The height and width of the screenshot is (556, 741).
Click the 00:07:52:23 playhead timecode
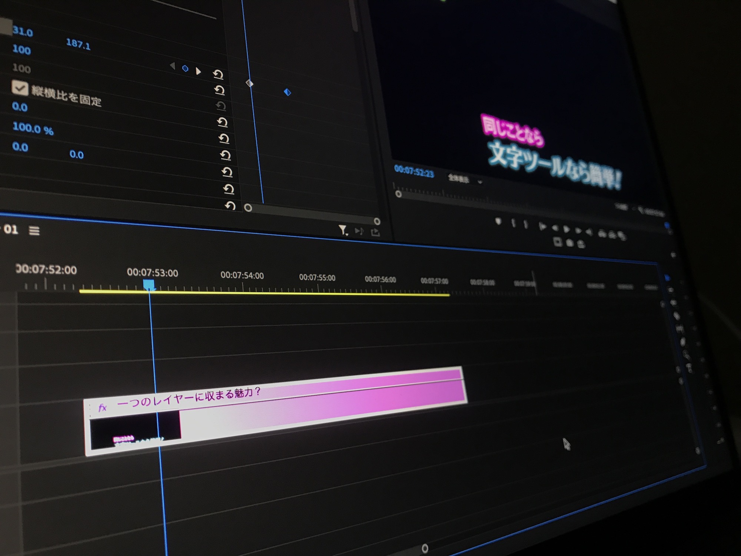(x=414, y=171)
